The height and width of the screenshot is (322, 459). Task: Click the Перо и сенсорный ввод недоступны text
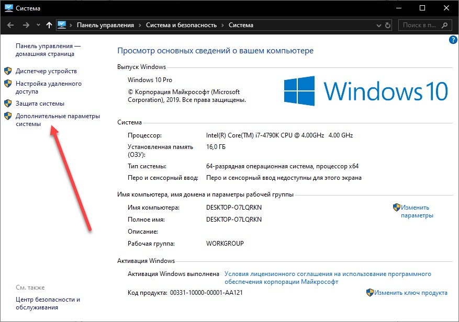coord(284,178)
